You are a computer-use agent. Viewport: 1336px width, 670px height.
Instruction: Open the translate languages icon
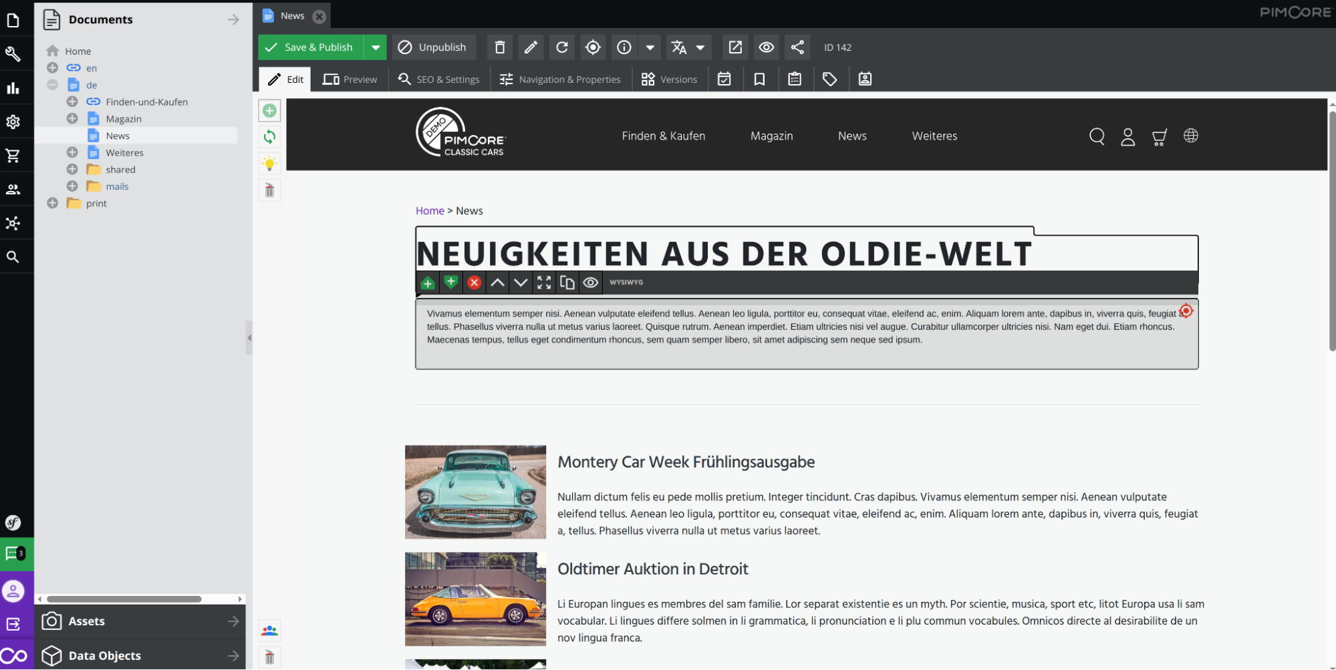coord(679,47)
